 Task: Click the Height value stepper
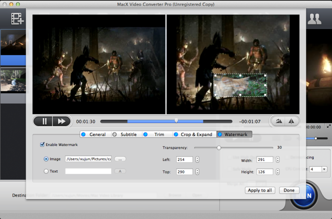coord(278,172)
